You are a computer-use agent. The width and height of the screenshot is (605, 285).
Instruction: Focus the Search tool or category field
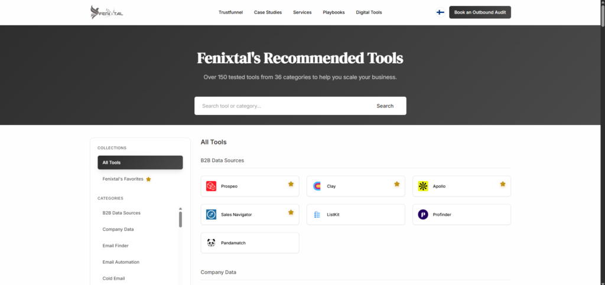(283, 106)
